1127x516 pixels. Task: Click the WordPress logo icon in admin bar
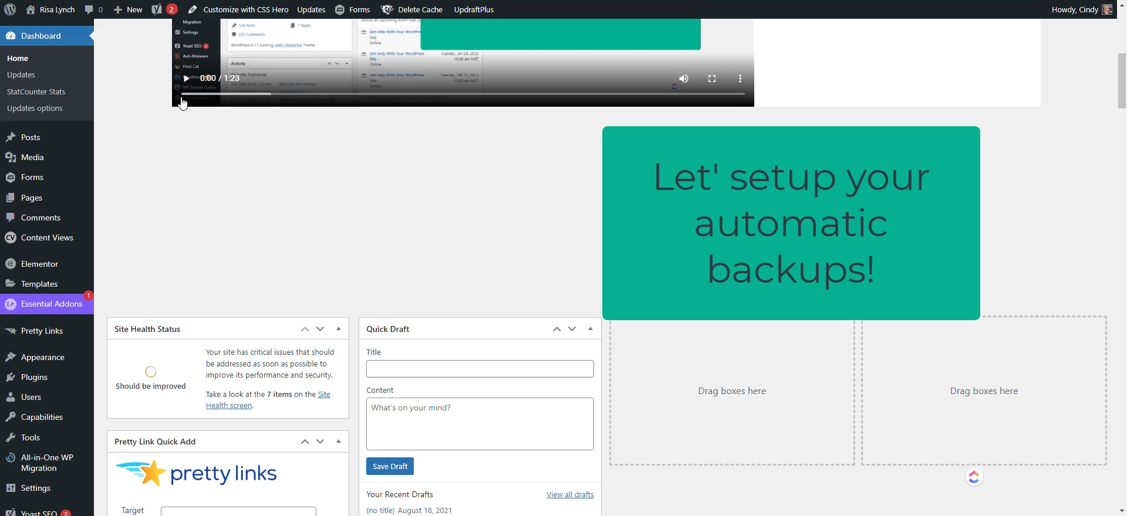(x=9, y=9)
